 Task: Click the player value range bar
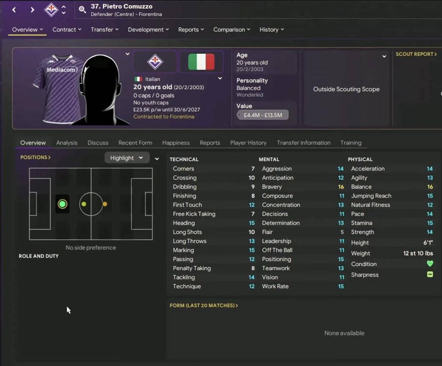pyautogui.click(x=262, y=115)
